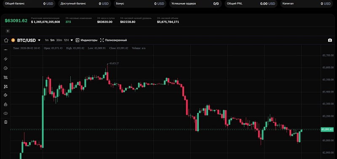Screen dimensions: 337x159
Task: Delete all drawings with trash icon
Action: (5, 122)
